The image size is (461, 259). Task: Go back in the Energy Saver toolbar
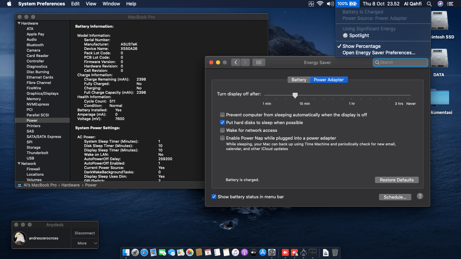click(x=236, y=62)
